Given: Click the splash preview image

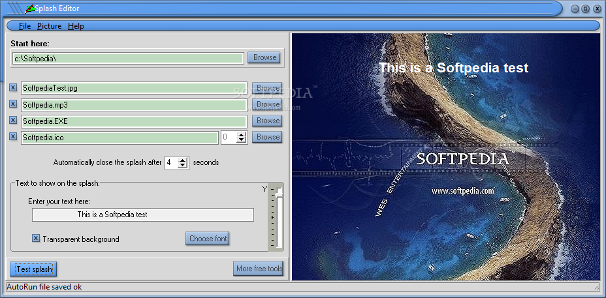Looking at the screenshot, I should pos(445,156).
